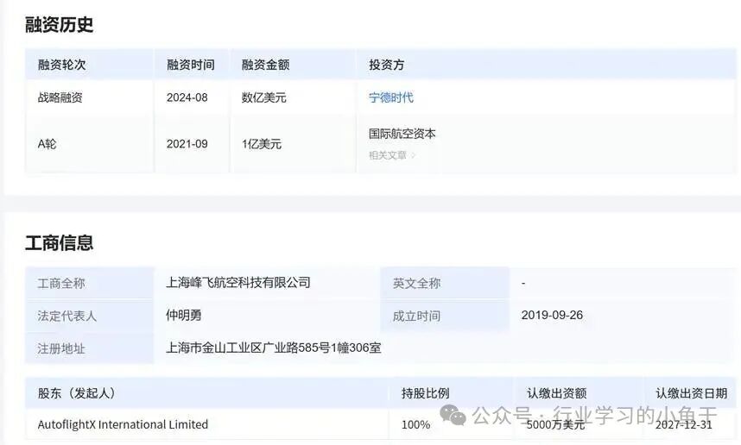Open the 宁德时代 investor link

[x=391, y=97]
